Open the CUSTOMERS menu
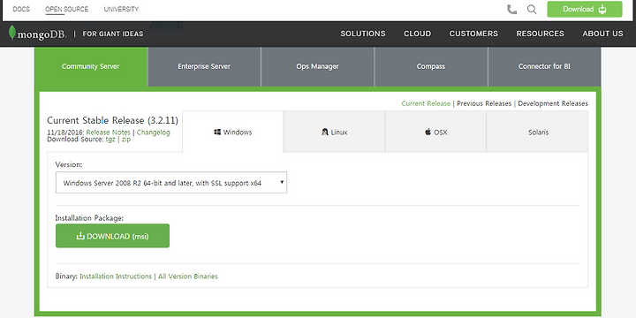Viewport: 636px width, 318px height. click(473, 34)
